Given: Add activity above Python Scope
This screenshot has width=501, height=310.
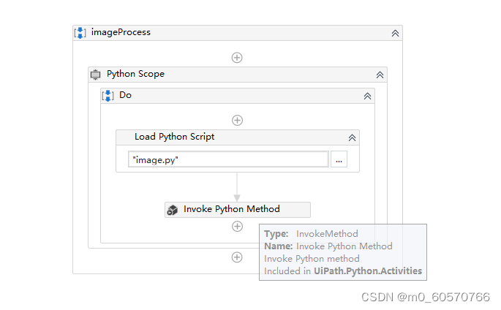Looking at the screenshot, I should (x=237, y=58).
